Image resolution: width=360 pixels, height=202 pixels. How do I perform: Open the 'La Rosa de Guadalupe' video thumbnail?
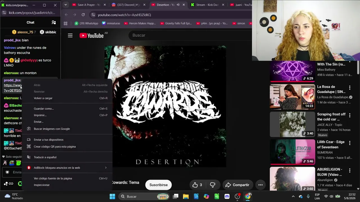[x=292, y=97]
